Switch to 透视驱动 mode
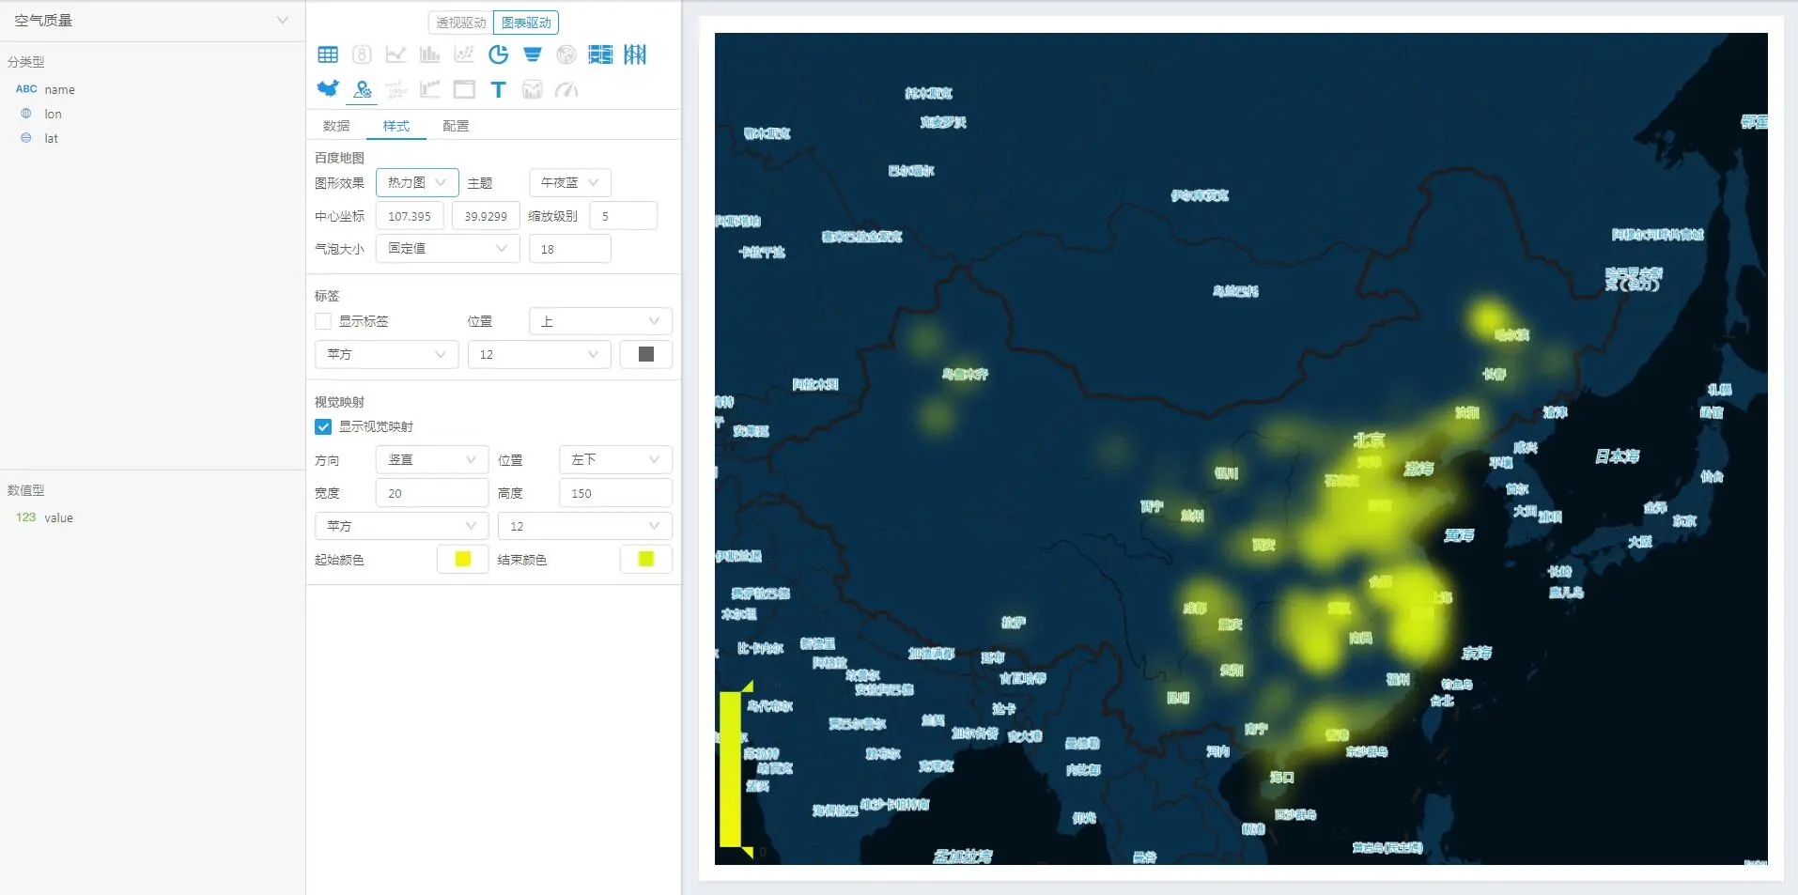Screen dimensions: 1798x895 coord(460,23)
